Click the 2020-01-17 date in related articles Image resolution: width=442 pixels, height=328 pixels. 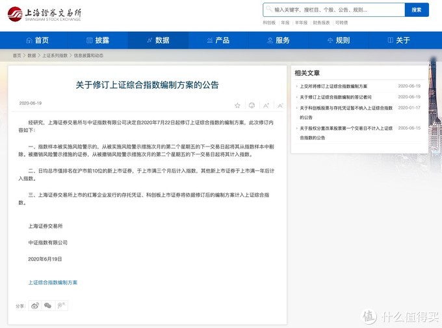click(409, 108)
